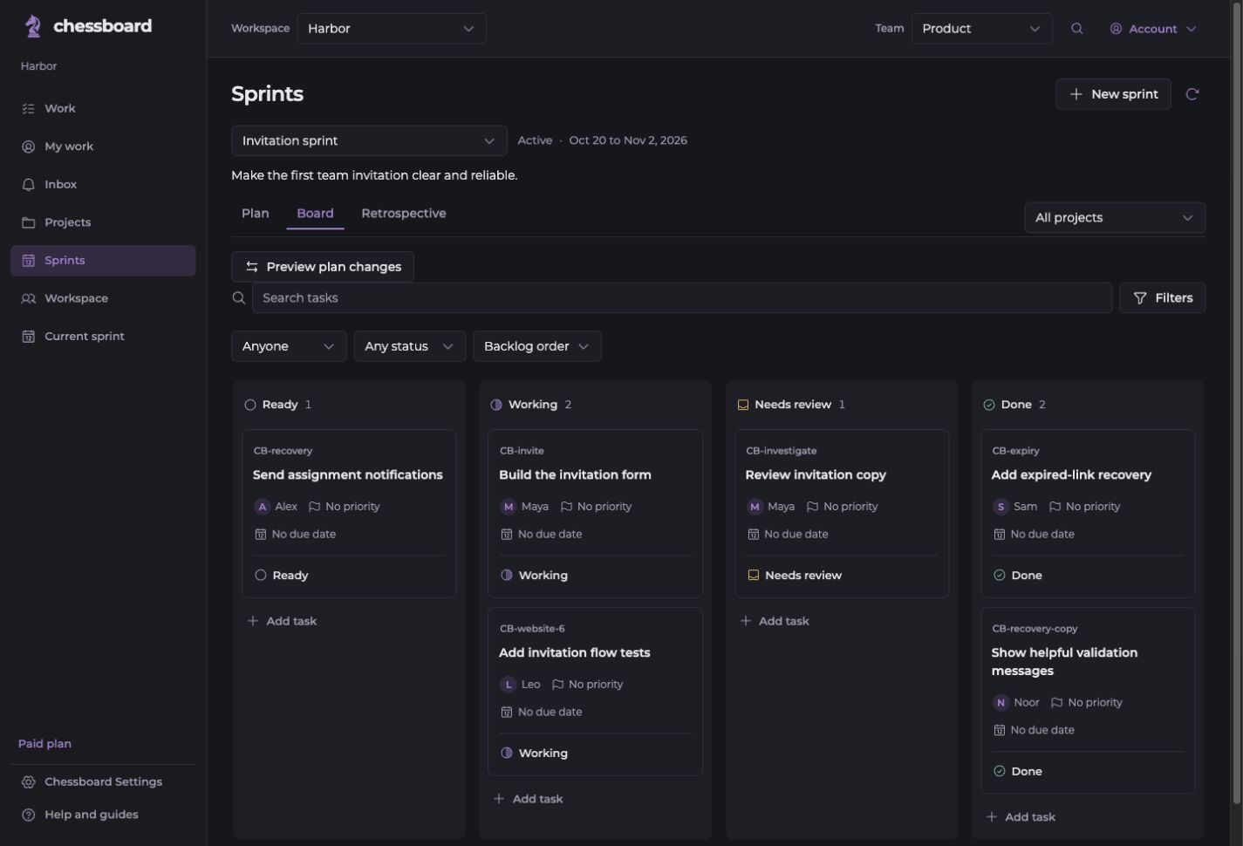Screen dimensions: 1243x846
Task: Open the Paid plan link
Action: (44, 744)
